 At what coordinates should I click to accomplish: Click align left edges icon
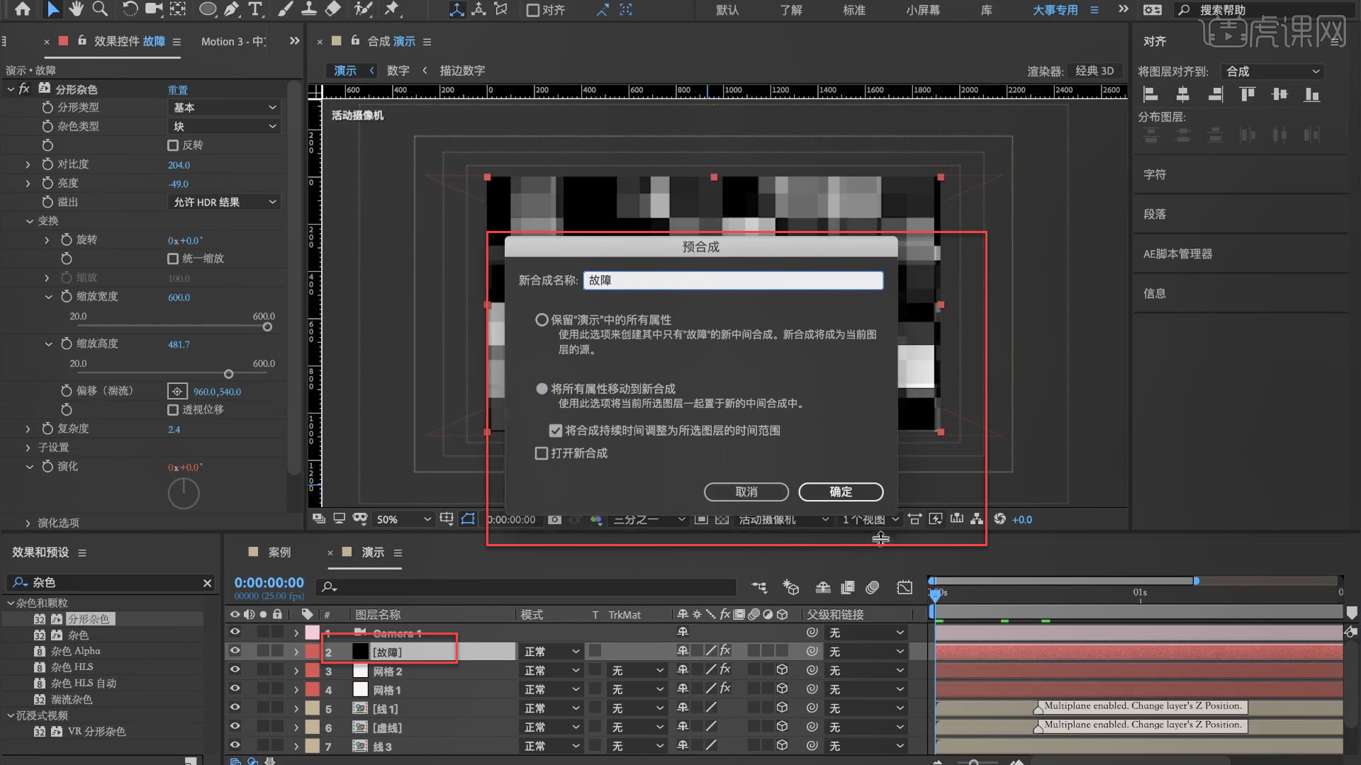(1150, 94)
